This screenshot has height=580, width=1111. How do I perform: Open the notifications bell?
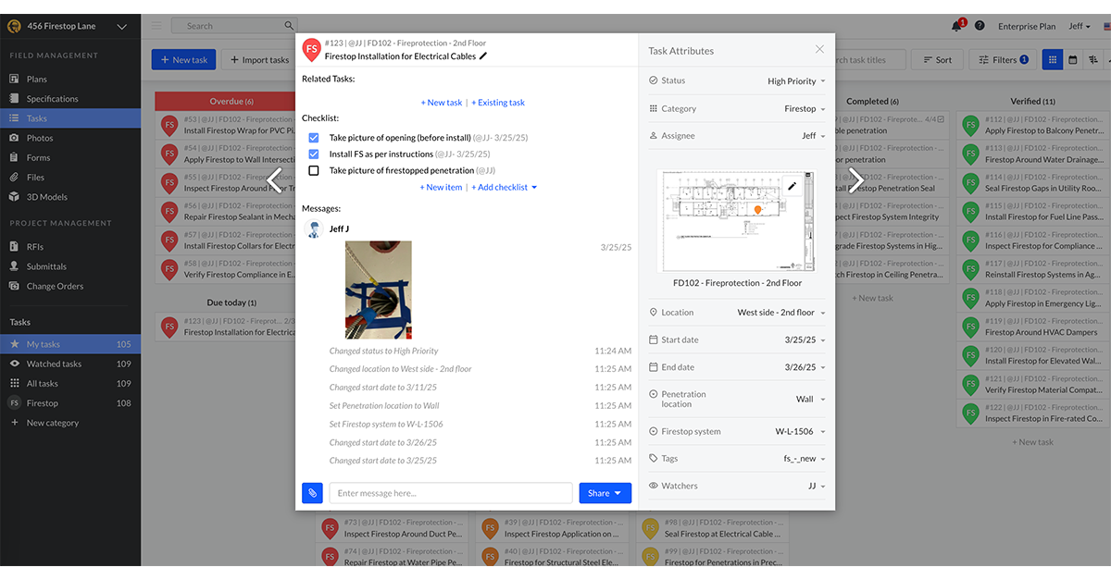click(x=956, y=26)
